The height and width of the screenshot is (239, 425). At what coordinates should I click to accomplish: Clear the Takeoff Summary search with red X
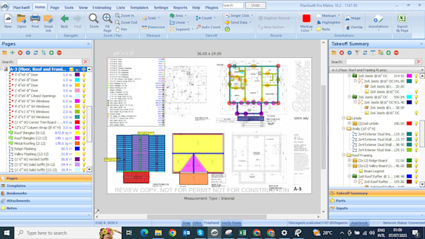[419, 62]
